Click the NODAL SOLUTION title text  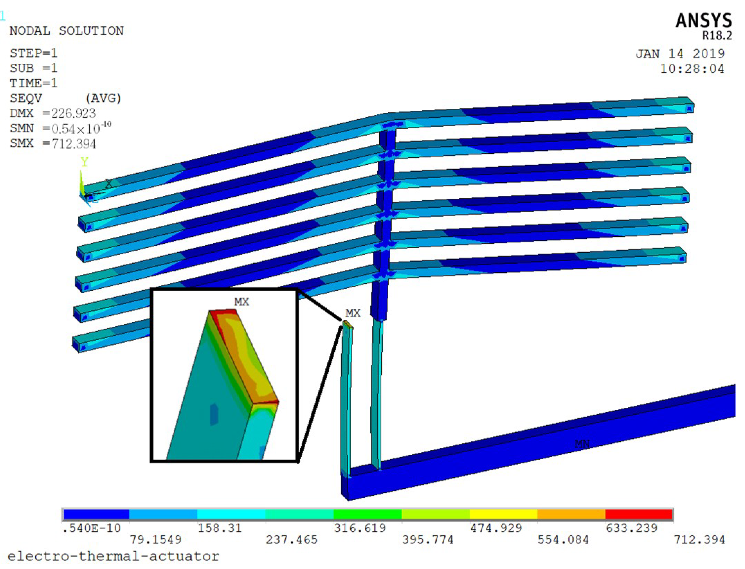point(66,31)
